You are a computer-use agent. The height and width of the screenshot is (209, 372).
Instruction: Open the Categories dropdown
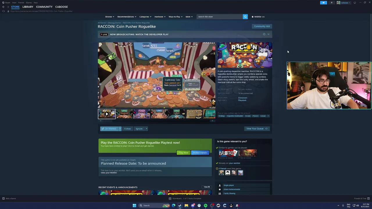(145, 17)
